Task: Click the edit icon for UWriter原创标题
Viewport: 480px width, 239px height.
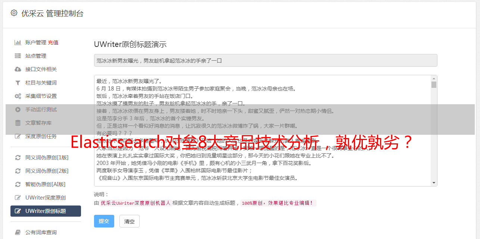Action: 18,211
